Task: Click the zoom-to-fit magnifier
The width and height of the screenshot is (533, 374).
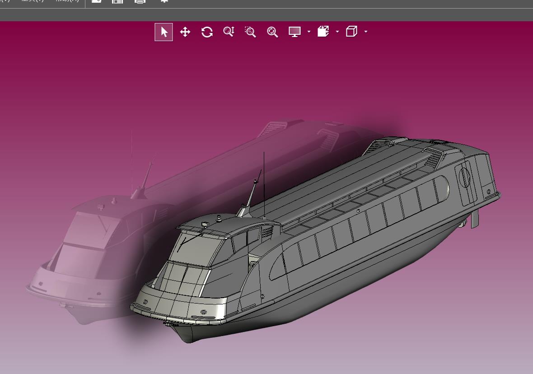Action: (x=272, y=32)
